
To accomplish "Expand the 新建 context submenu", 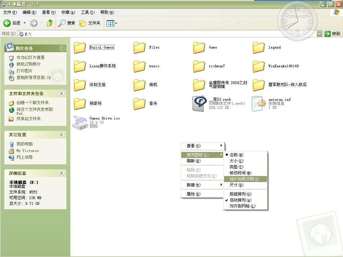I will pyautogui.click(x=203, y=185).
